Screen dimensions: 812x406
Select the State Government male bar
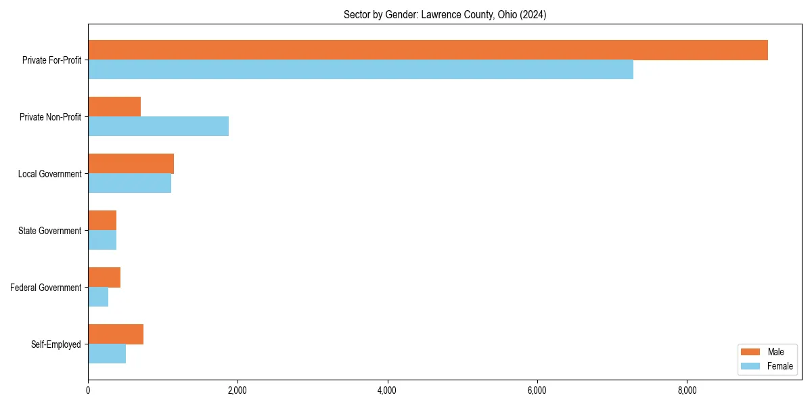coord(101,219)
